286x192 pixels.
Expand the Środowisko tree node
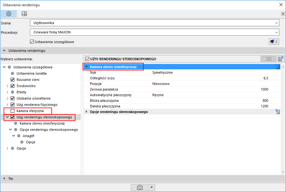(7, 86)
